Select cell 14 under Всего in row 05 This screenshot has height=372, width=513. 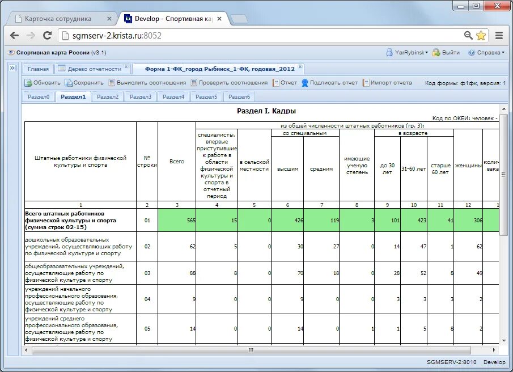177,328
